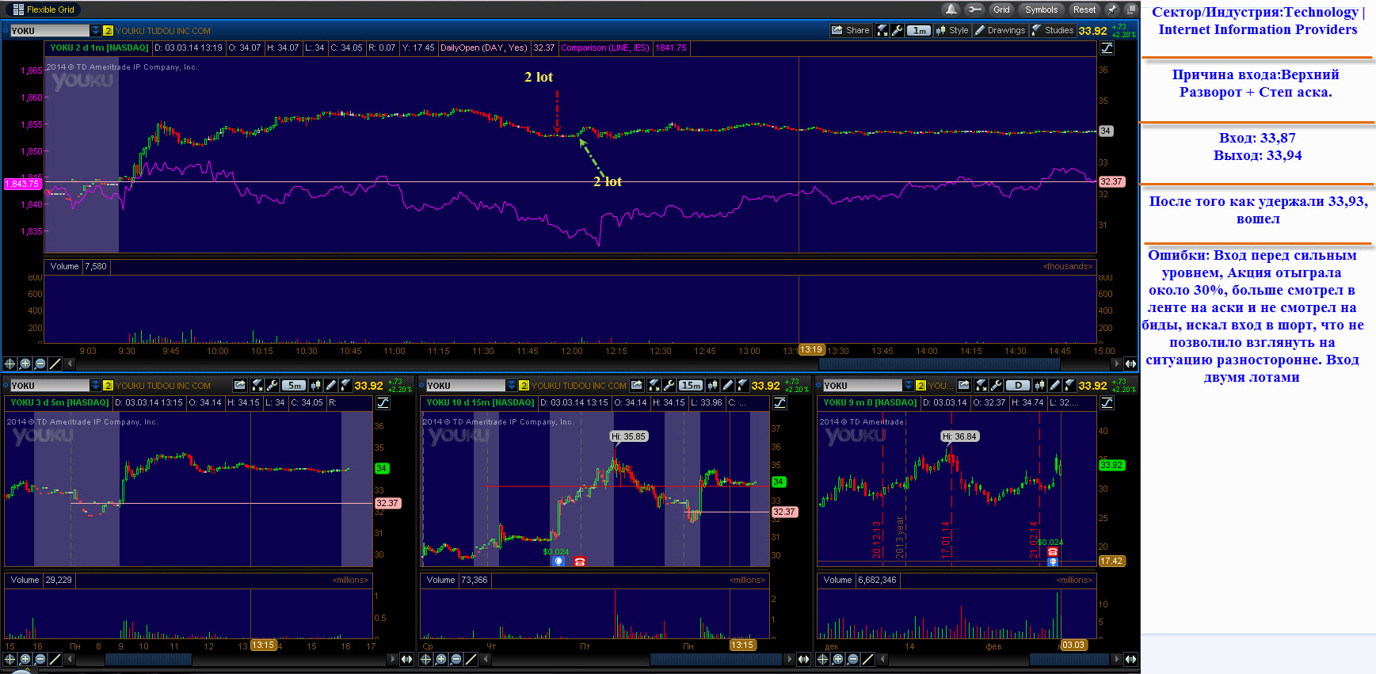
Task: Click the yellow link number 2 on main chart
Action: point(108,31)
